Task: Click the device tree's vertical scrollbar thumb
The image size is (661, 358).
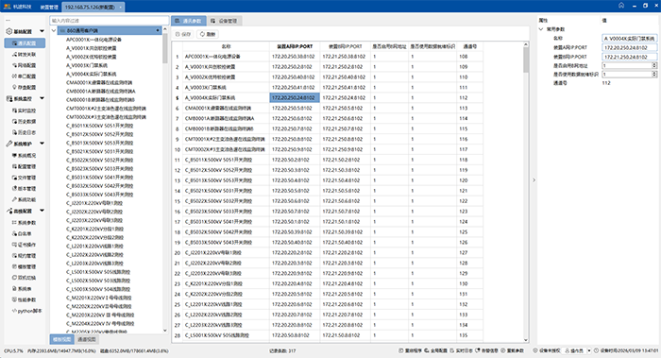Action: pos(165,47)
